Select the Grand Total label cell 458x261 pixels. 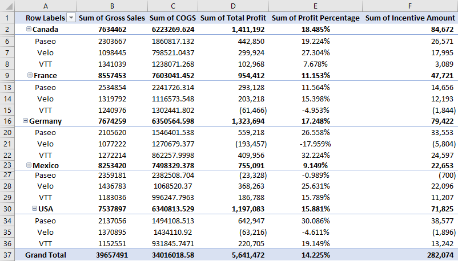click(46, 255)
